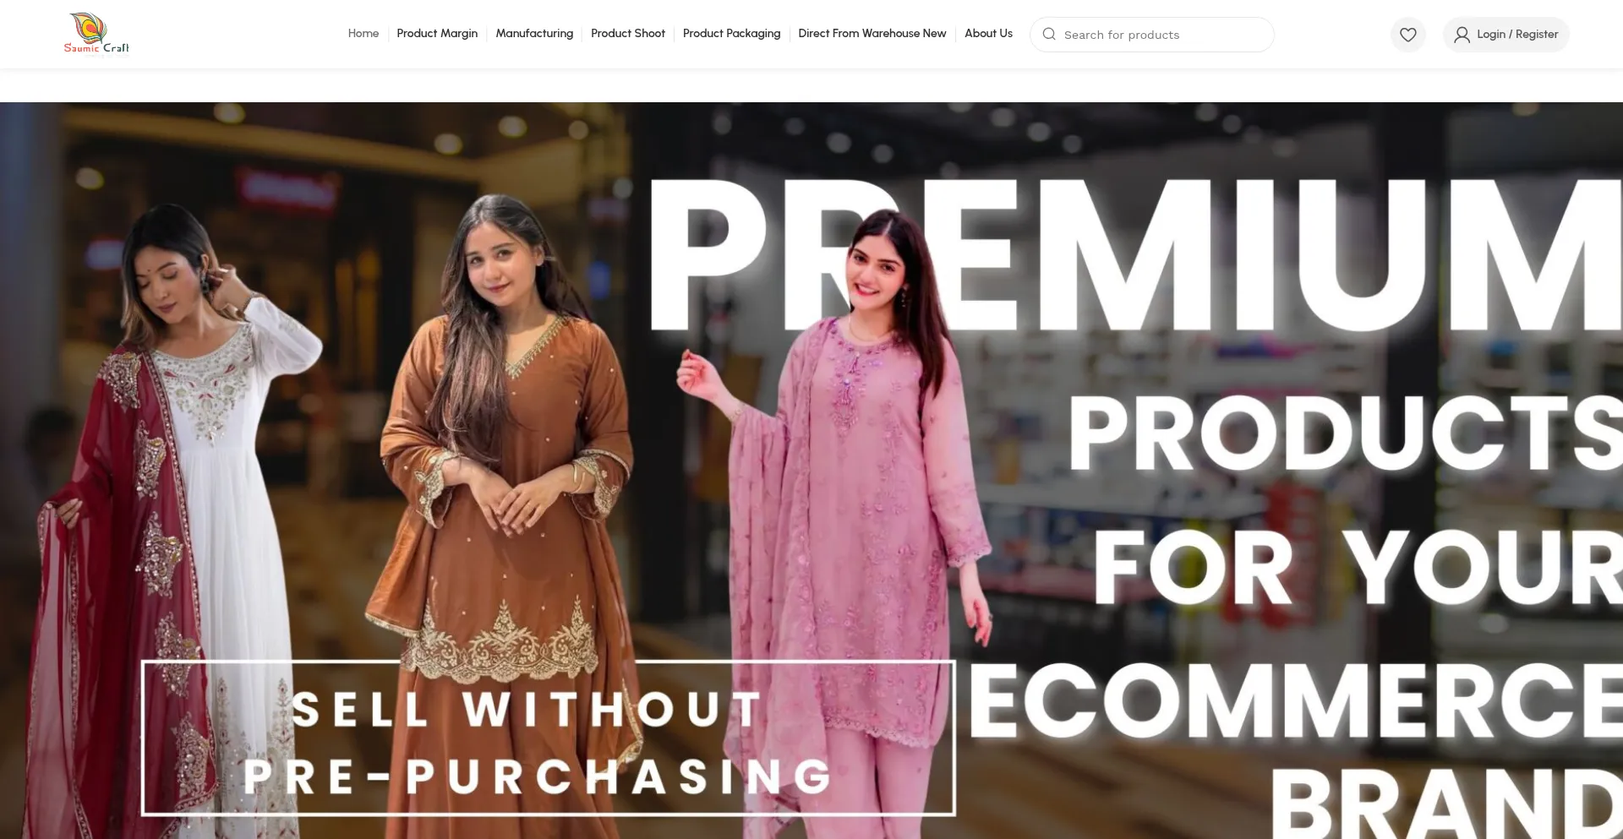Click the Login / Register link
Screen dimensions: 1623x839
point(1517,35)
